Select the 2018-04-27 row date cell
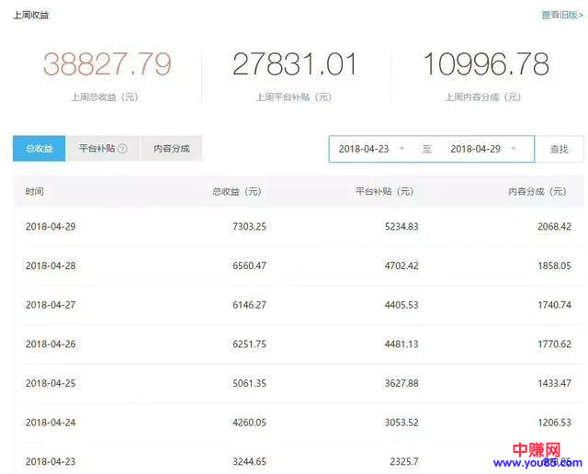588x474 pixels. [51, 305]
